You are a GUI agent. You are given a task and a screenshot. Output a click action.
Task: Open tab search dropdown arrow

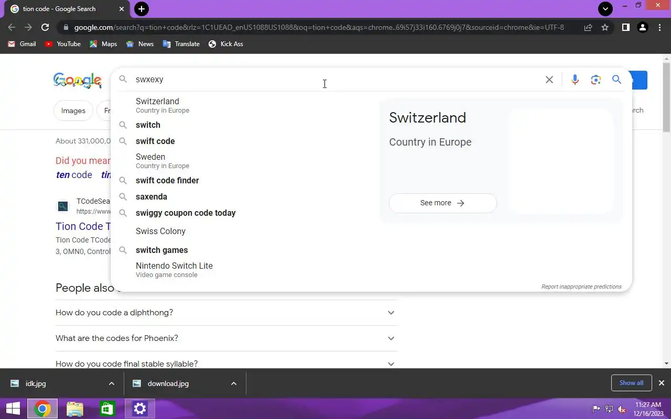click(605, 9)
